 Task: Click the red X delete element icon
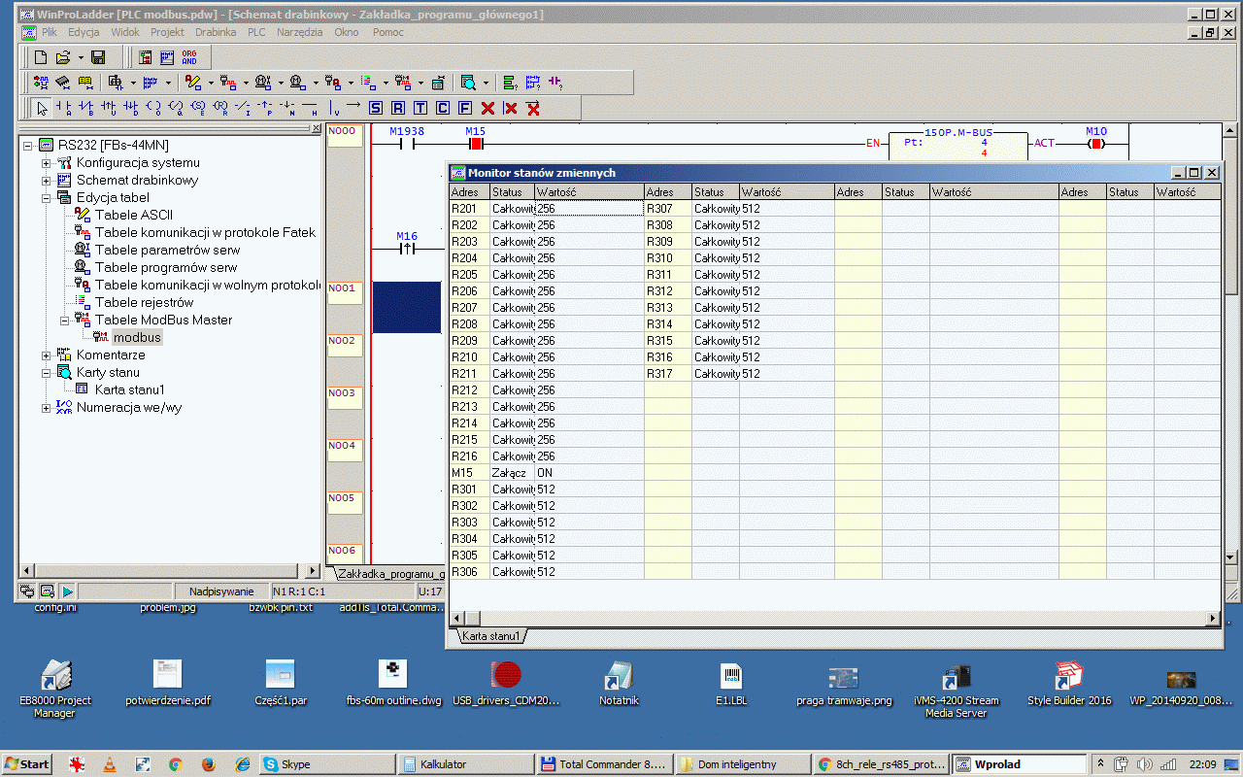[x=488, y=108]
